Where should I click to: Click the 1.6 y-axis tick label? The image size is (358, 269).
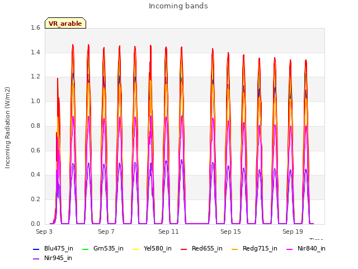point(35,28)
